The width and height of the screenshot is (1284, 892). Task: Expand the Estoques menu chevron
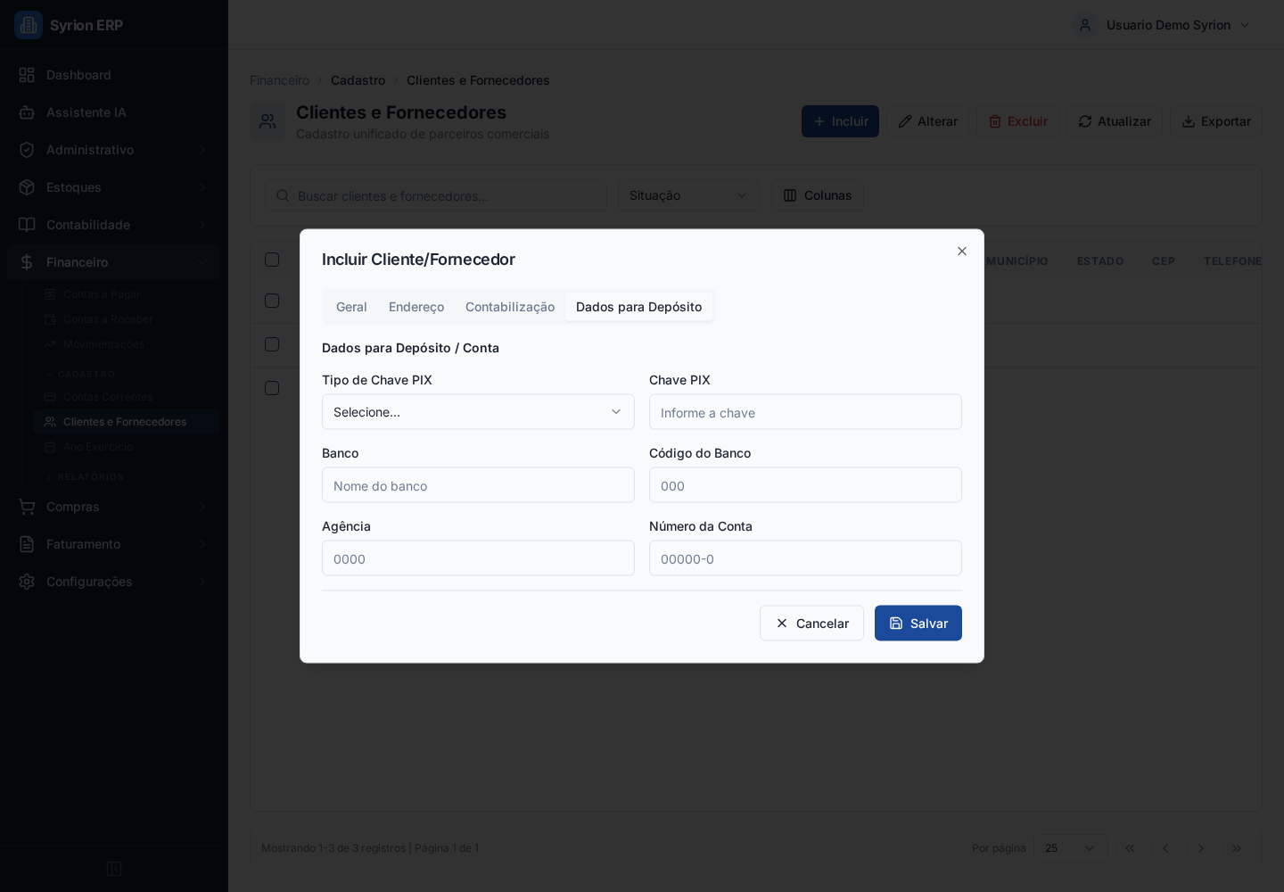[202, 187]
